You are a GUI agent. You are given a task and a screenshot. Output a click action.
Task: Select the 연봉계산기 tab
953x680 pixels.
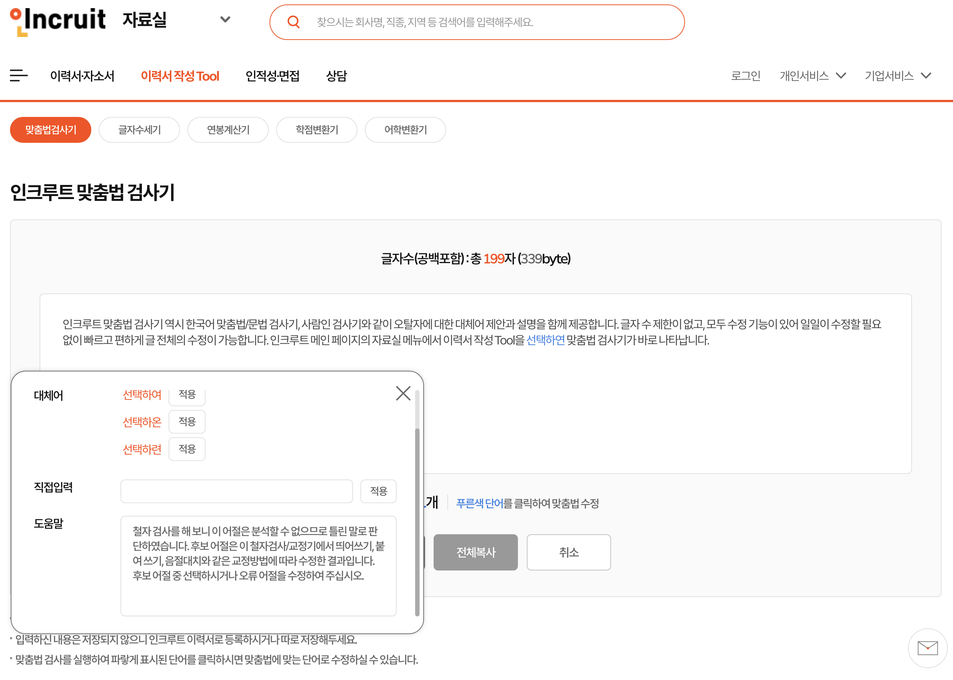228,130
